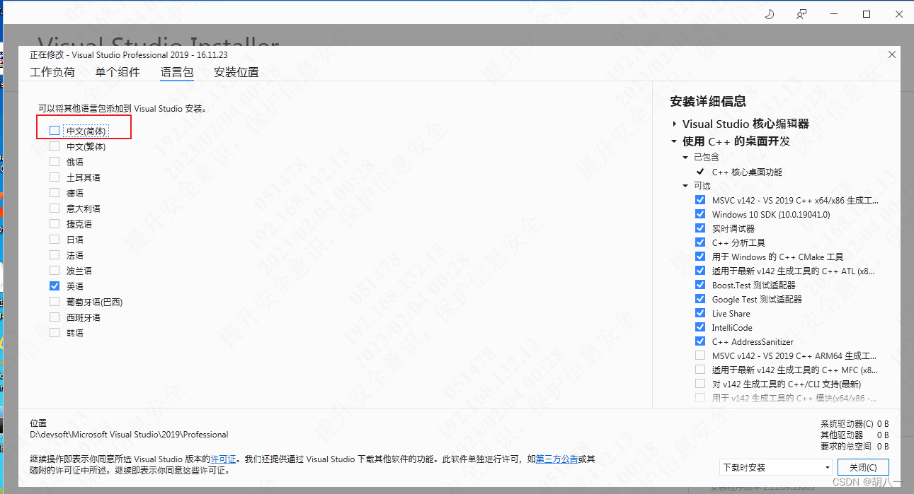Click the 关闭(C) button
914x494 pixels.
coord(863,467)
